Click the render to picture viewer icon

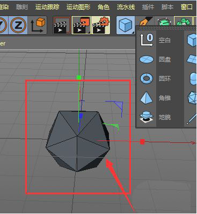click(82, 25)
